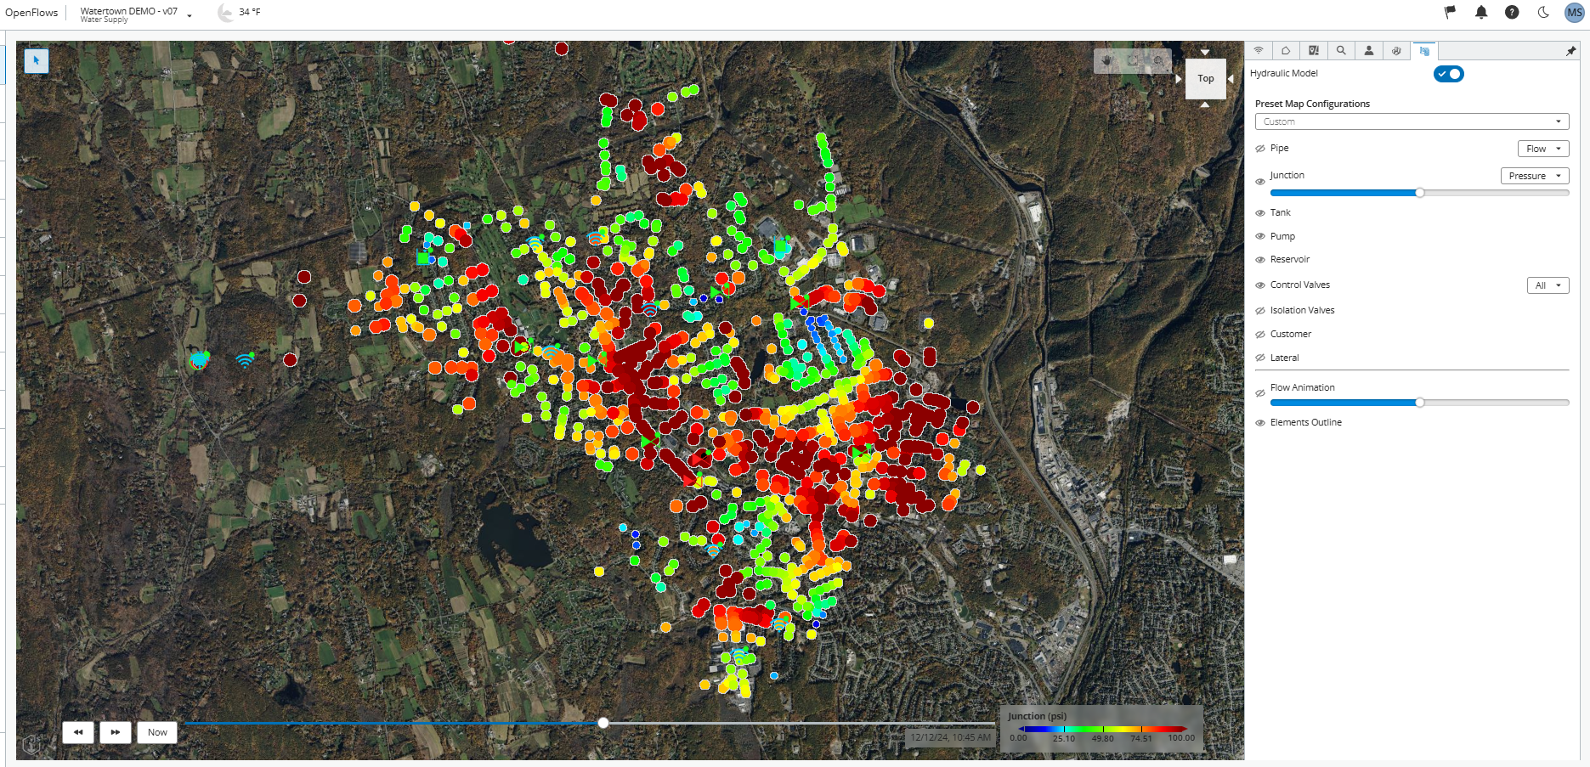Open the MS user profile avatar

[1575, 13]
